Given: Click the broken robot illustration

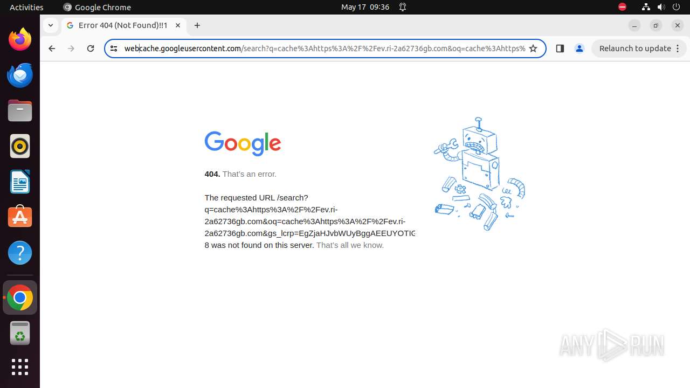Looking at the screenshot, I should [479, 174].
